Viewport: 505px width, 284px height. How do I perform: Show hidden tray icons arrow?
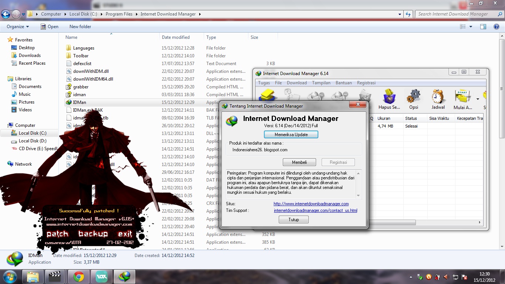(x=411, y=277)
